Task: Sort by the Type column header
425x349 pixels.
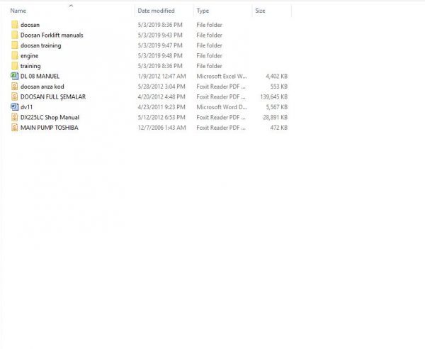Action: 203,11
